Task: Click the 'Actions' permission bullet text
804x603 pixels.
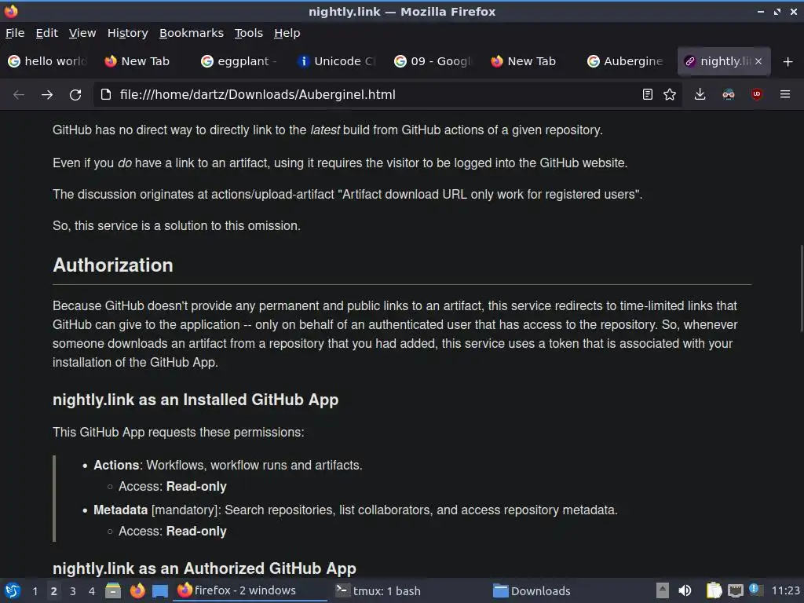Action: coord(228,465)
